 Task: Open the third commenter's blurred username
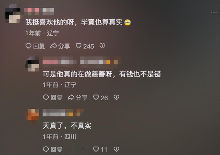[x=63, y=113]
